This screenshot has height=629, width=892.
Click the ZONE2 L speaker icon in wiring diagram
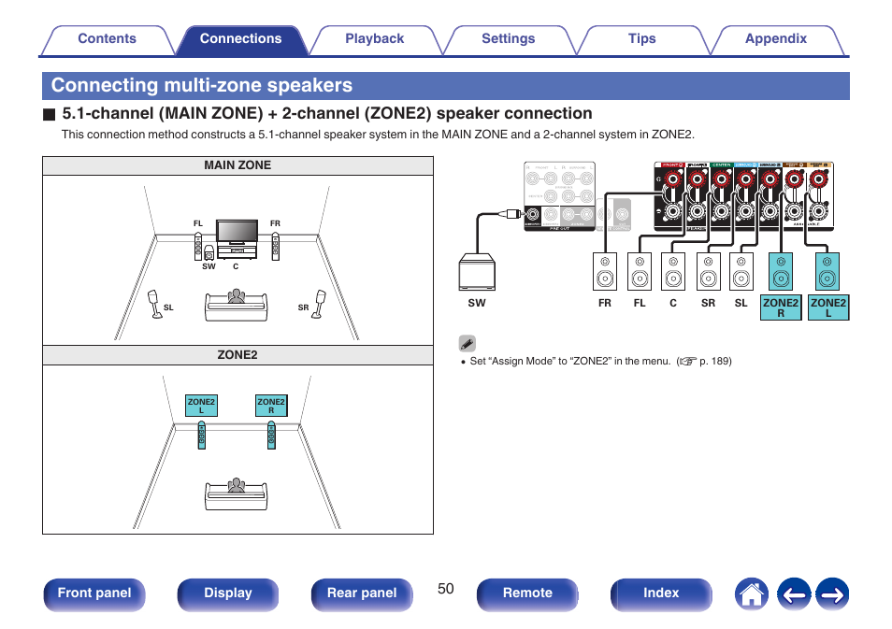(827, 272)
